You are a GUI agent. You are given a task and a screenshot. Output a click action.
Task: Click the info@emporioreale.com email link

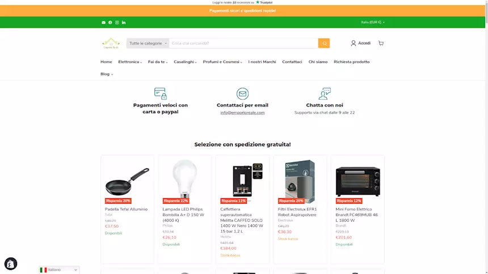pos(242,113)
